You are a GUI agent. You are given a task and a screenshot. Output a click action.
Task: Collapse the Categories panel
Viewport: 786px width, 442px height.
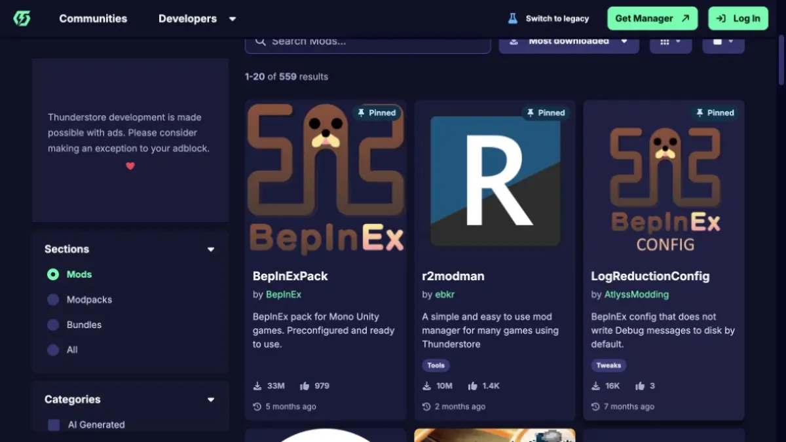tap(211, 400)
